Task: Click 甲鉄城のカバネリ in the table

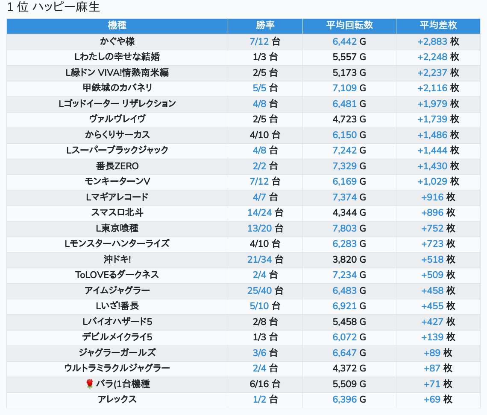Action: (x=117, y=88)
